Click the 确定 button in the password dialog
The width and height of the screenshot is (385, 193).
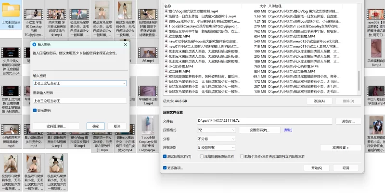(x=95, y=126)
